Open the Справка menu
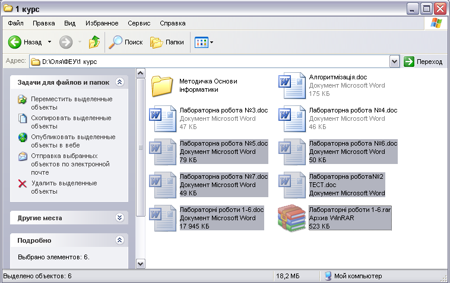 click(x=173, y=23)
